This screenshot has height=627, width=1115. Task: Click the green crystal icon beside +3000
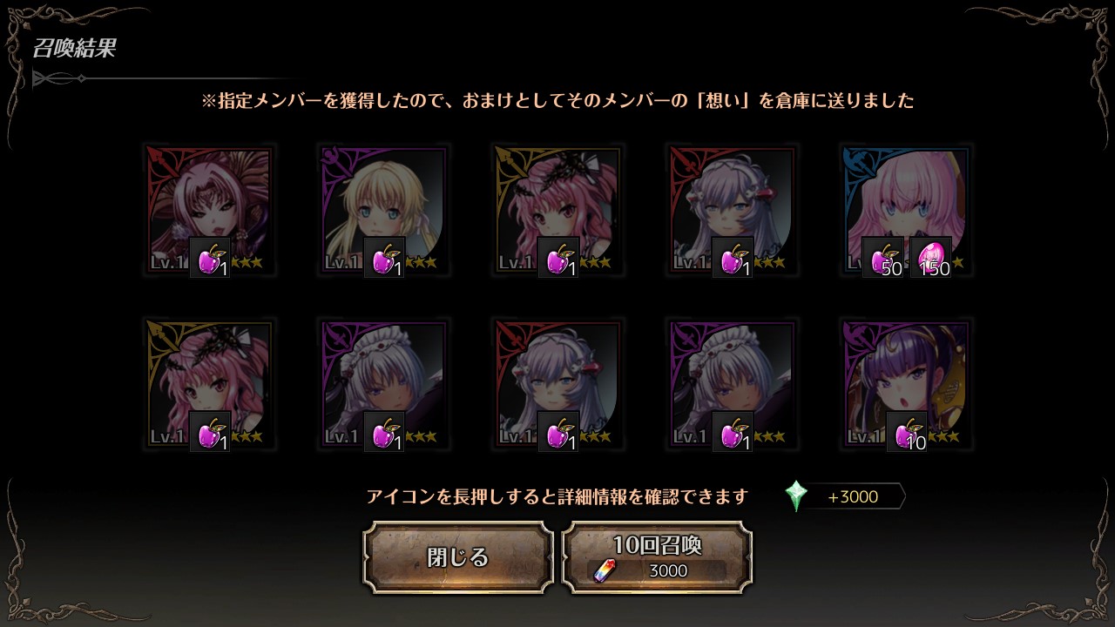796,496
